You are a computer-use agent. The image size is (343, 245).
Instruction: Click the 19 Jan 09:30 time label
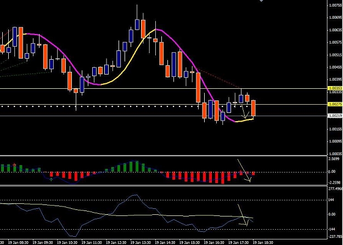43,243
